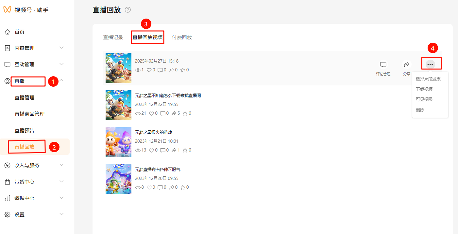Screen dimensions: 458x234
Task: Select 删除 in the options menu
Action: 420,110
